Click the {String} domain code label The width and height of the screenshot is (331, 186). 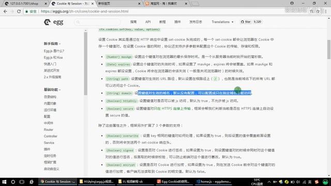[119, 93]
